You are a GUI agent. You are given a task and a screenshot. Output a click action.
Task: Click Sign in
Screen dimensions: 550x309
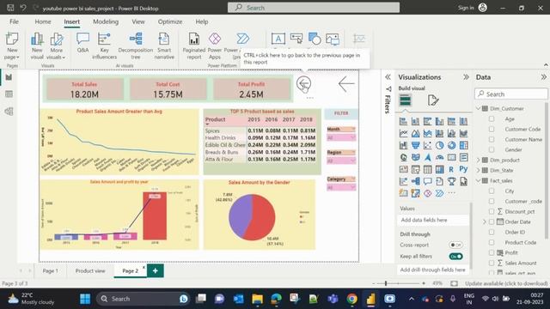[472, 8]
